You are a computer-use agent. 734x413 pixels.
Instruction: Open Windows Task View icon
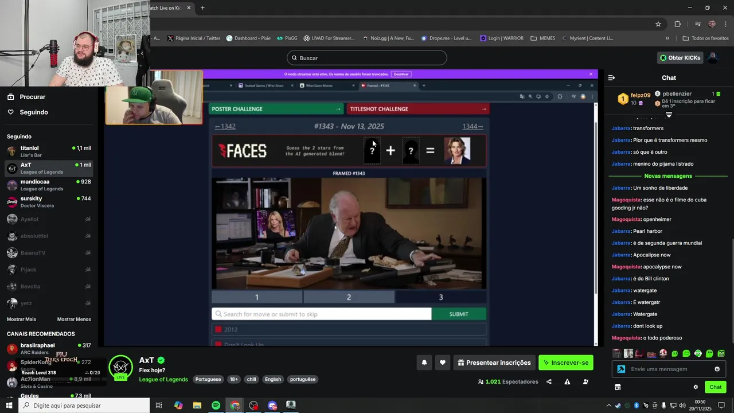(x=159, y=406)
